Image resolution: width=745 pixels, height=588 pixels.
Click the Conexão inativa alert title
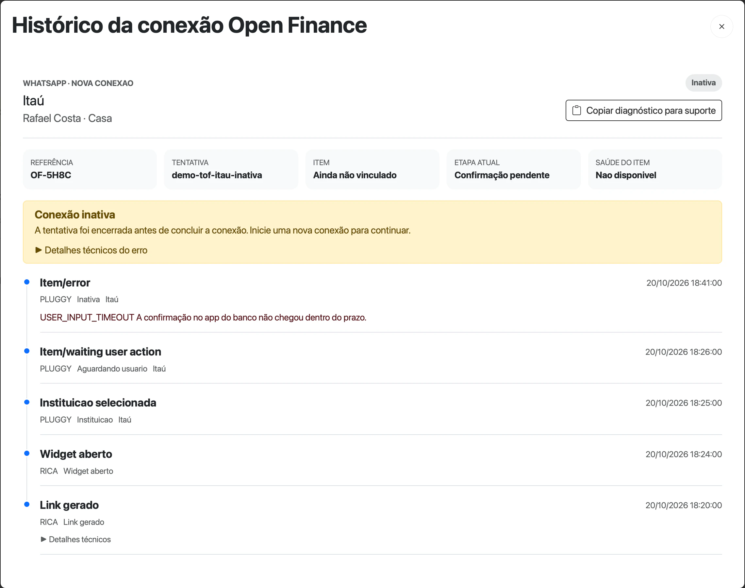coord(75,215)
